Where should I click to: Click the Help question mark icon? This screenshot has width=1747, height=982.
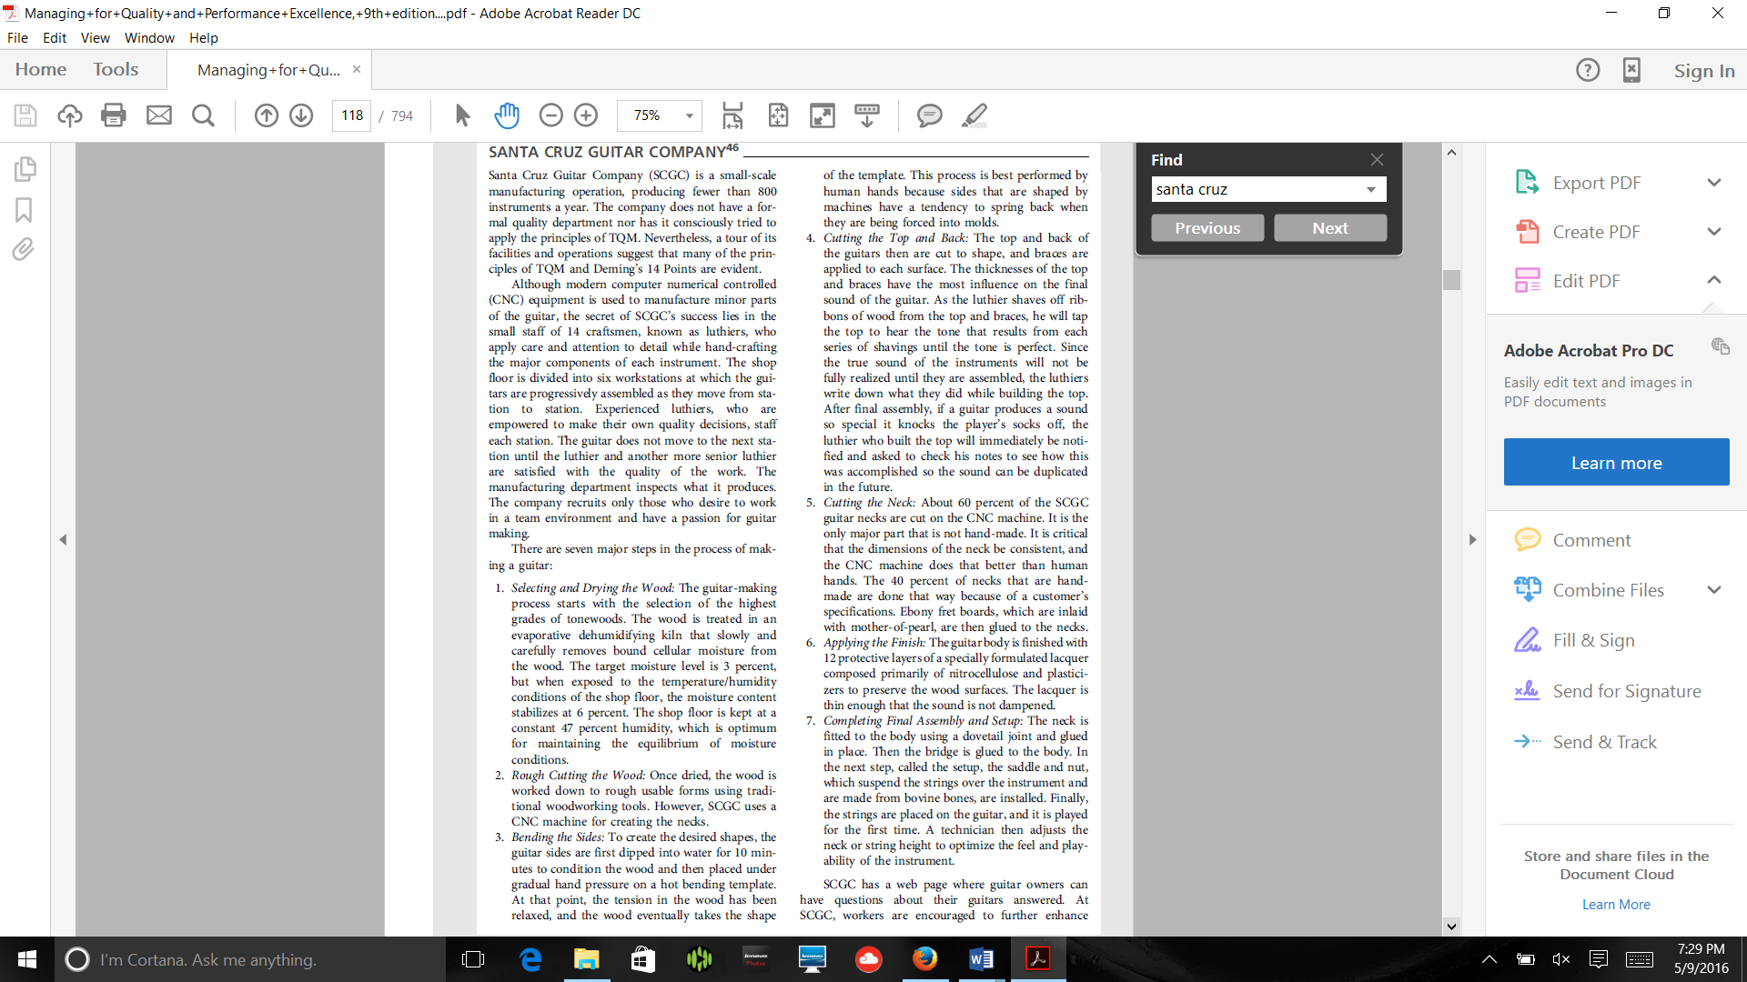point(1588,70)
